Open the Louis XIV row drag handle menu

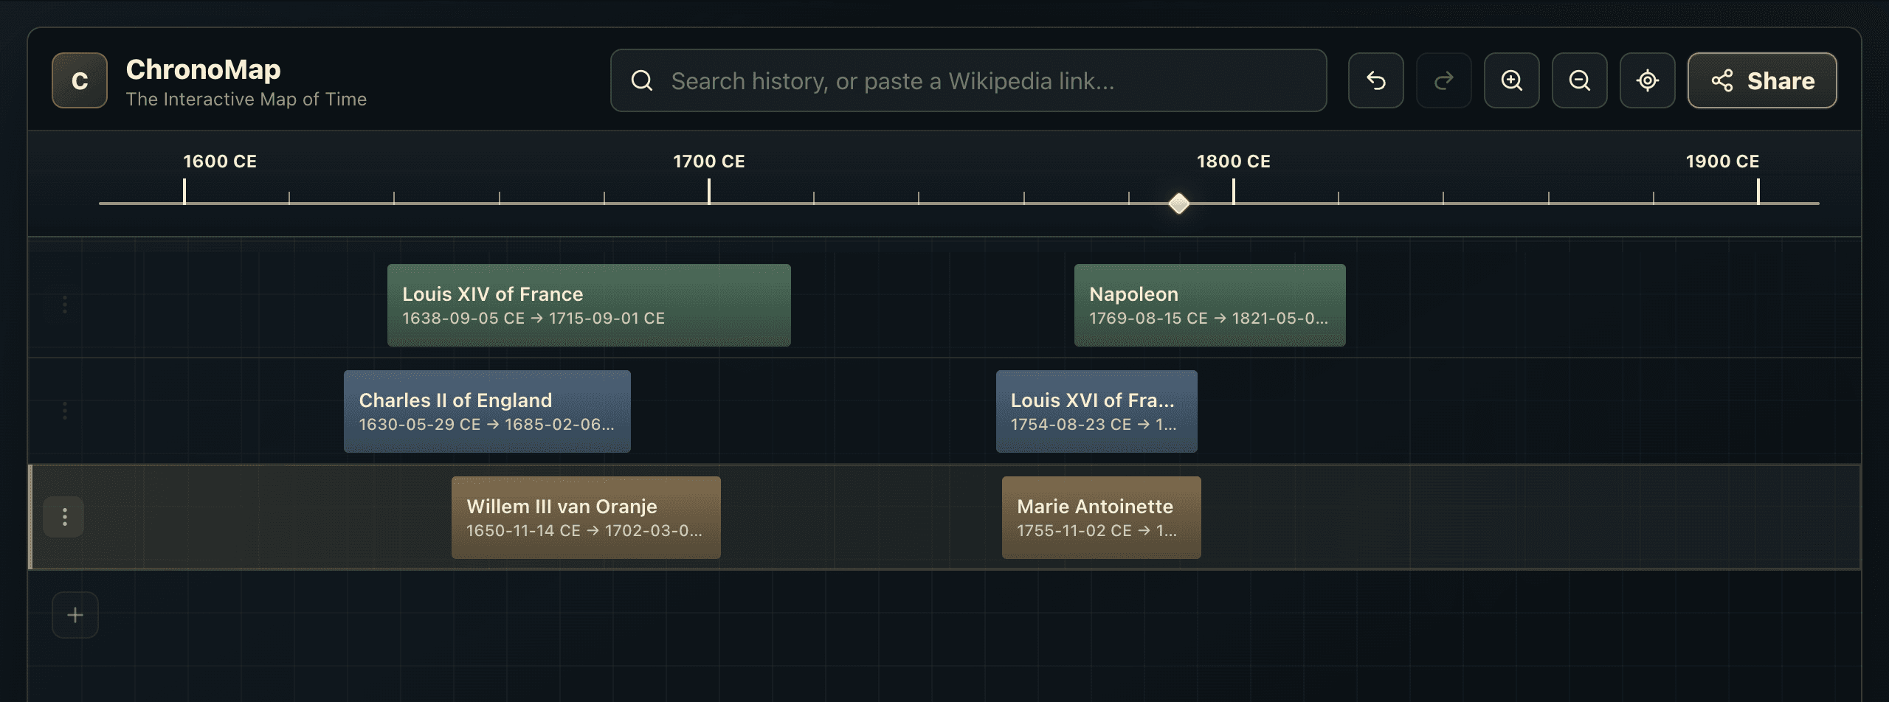[x=64, y=305]
